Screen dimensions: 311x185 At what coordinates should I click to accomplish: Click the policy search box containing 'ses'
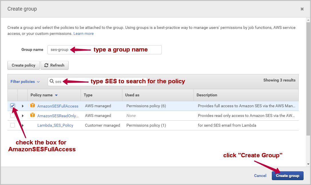point(98,81)
